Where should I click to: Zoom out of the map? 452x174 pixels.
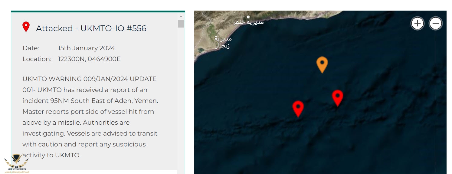436,23
